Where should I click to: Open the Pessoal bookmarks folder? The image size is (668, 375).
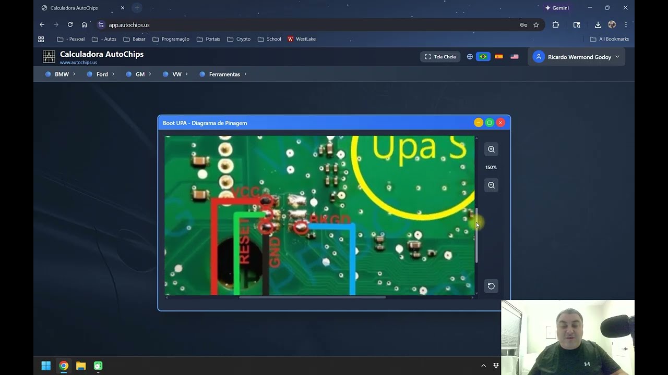click(70, 39)
